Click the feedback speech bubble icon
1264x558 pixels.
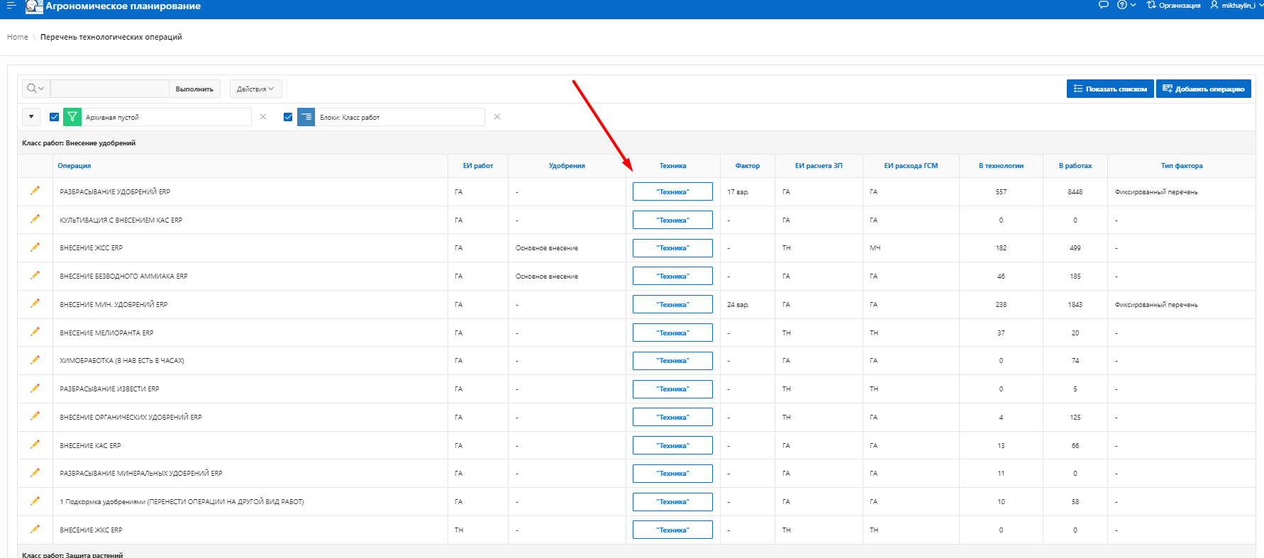(x=1103, y=5)
